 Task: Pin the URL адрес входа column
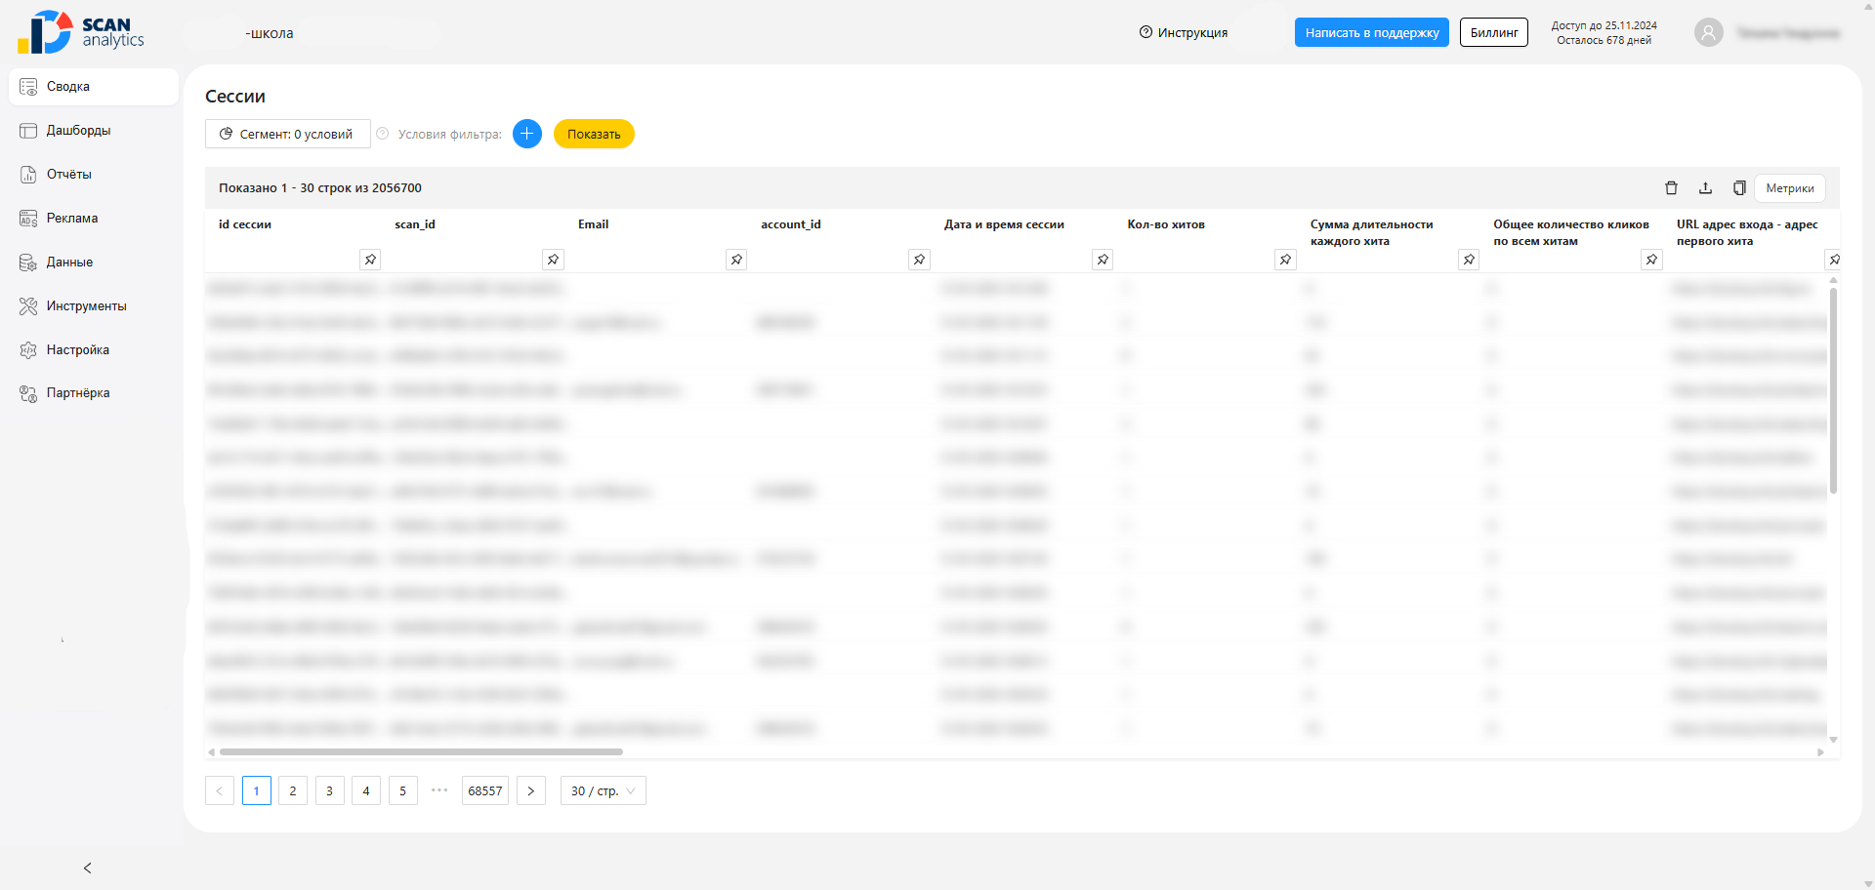point(1834,260)
